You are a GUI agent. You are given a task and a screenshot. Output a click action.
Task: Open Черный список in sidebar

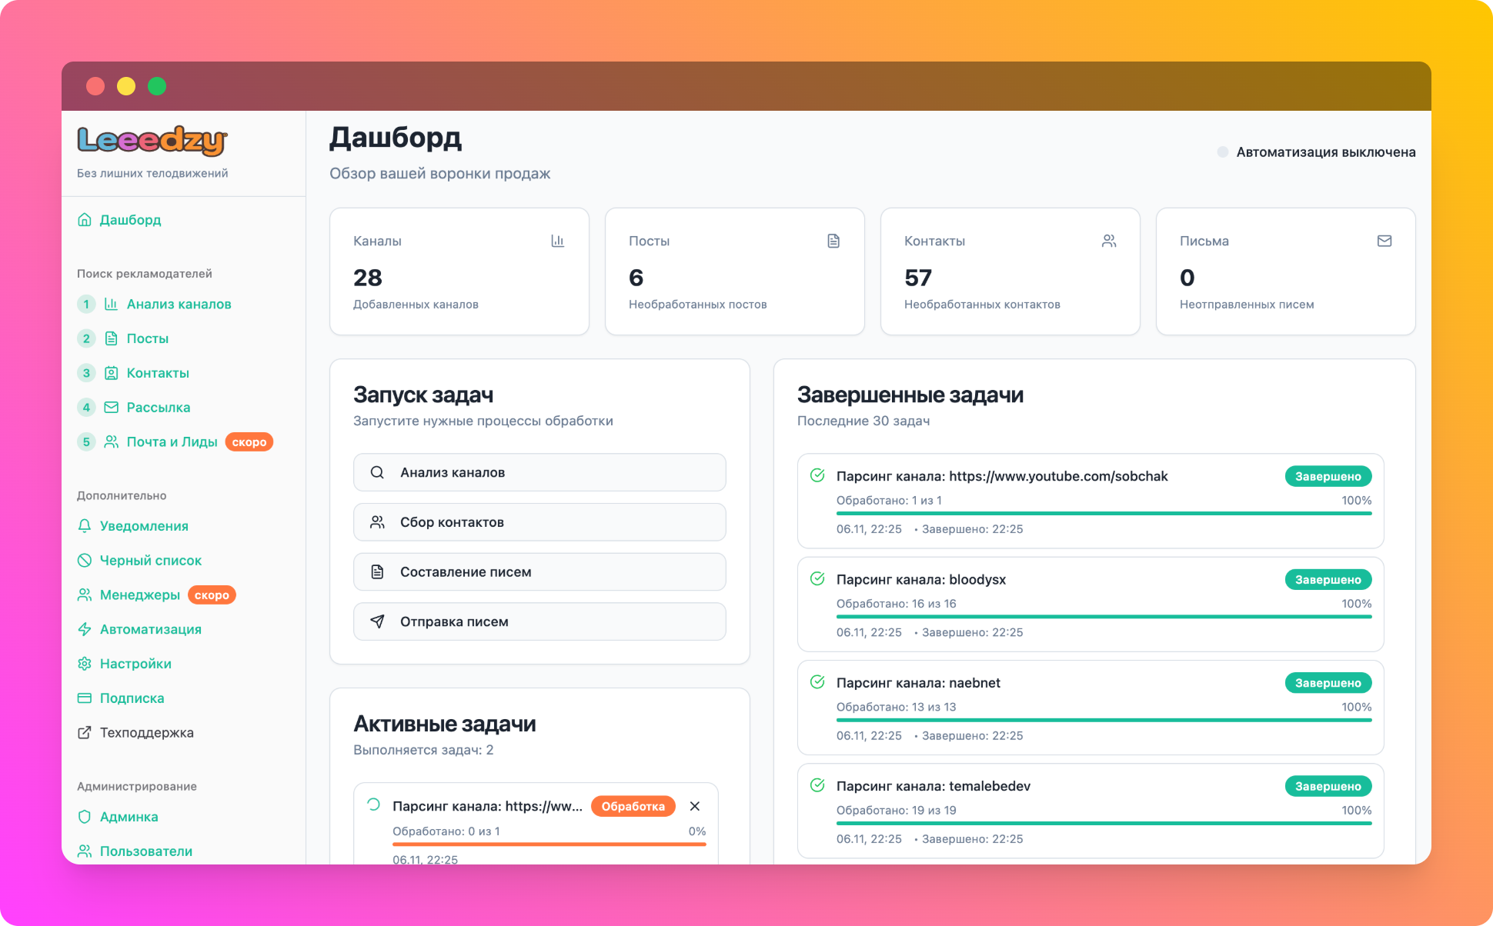(150, 561)
